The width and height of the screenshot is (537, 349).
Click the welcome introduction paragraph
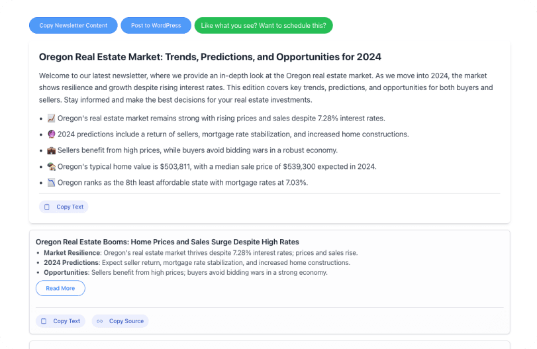tap(265, 87)
